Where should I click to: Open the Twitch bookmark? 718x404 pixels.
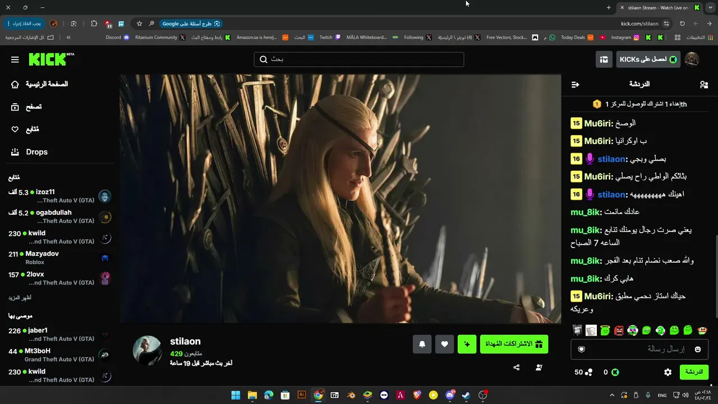pos(330,38)
